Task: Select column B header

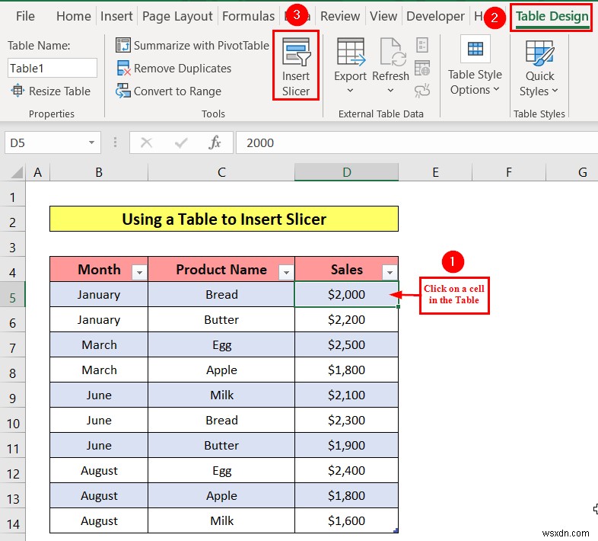Action: [99, 172]
